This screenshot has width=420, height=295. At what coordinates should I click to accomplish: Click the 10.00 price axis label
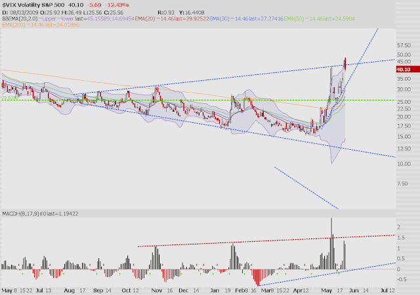(404, 164)
